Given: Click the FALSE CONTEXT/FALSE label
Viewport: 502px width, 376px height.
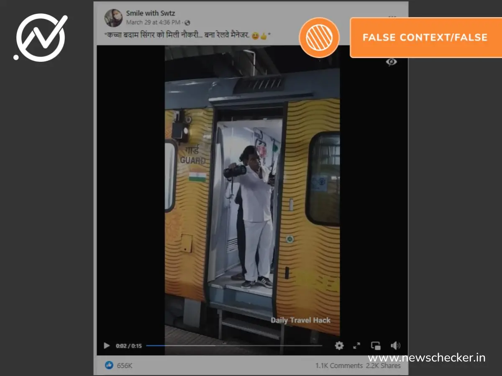Looking at the screenshot, I should point(425,38).
